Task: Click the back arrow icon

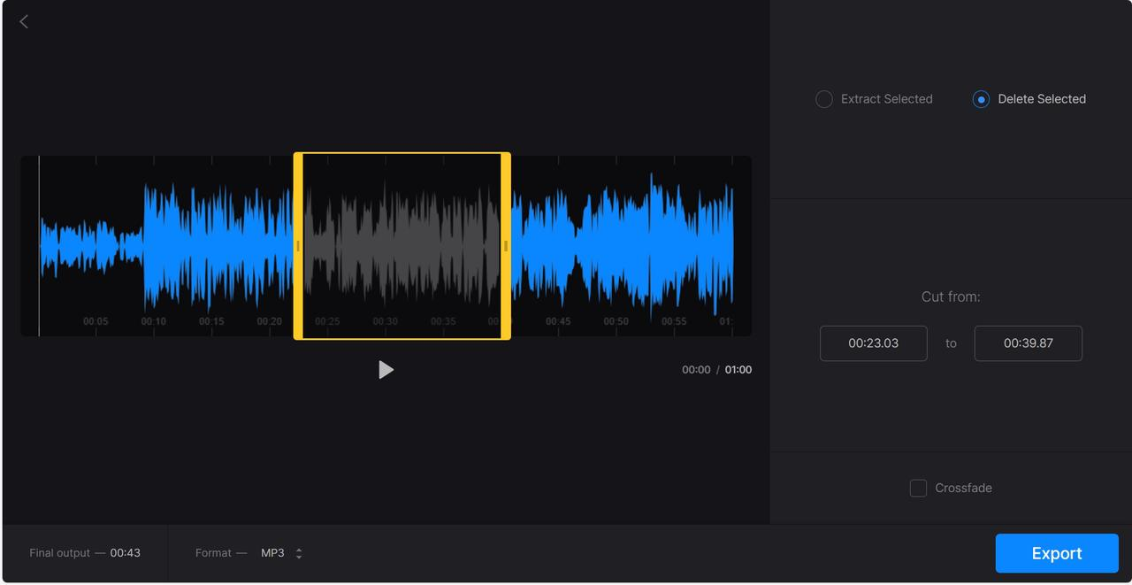Action: (24, 22)
